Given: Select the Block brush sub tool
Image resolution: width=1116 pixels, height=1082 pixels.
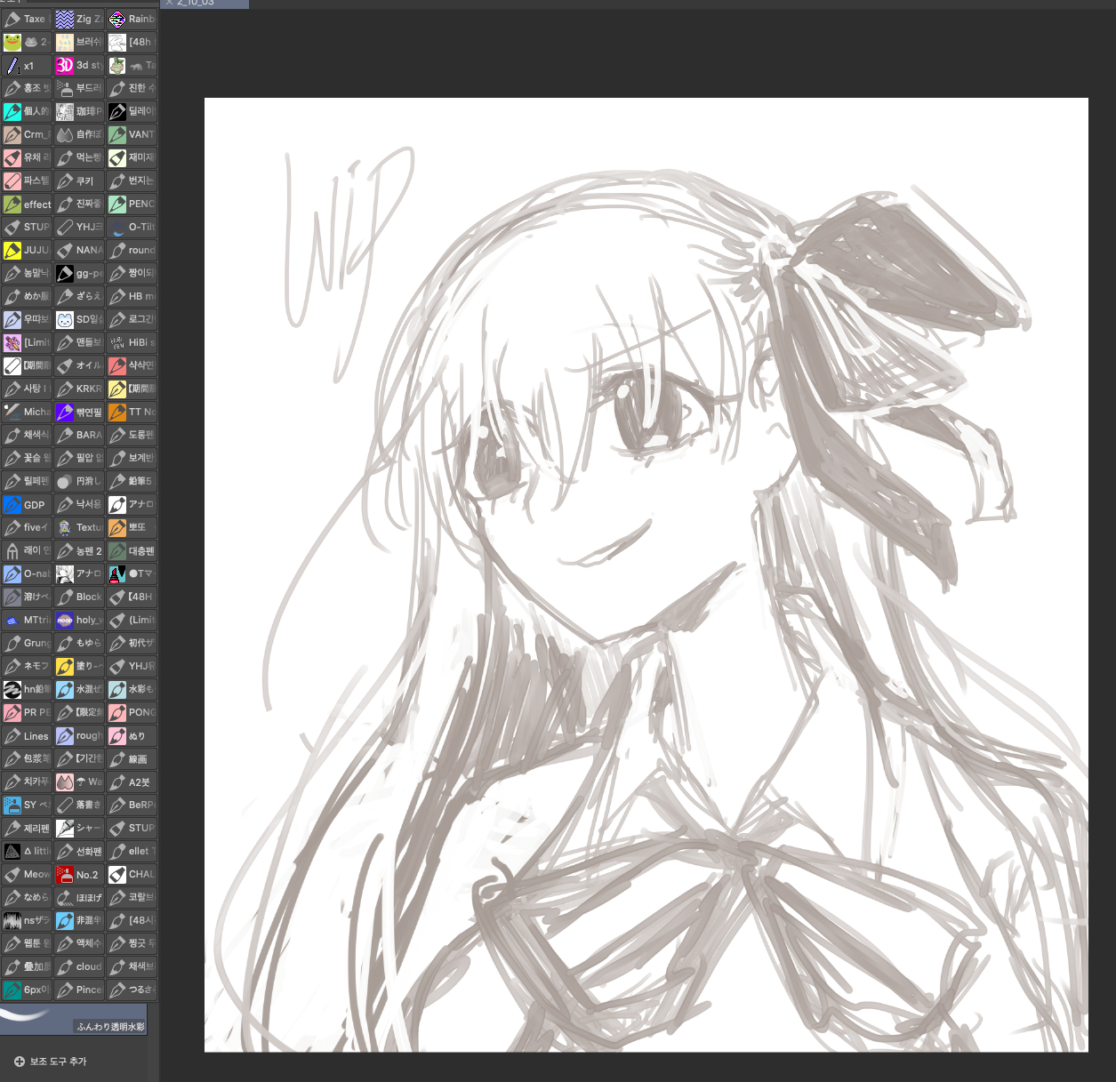Looking at the screenshot, I should (x=78, y=597).
